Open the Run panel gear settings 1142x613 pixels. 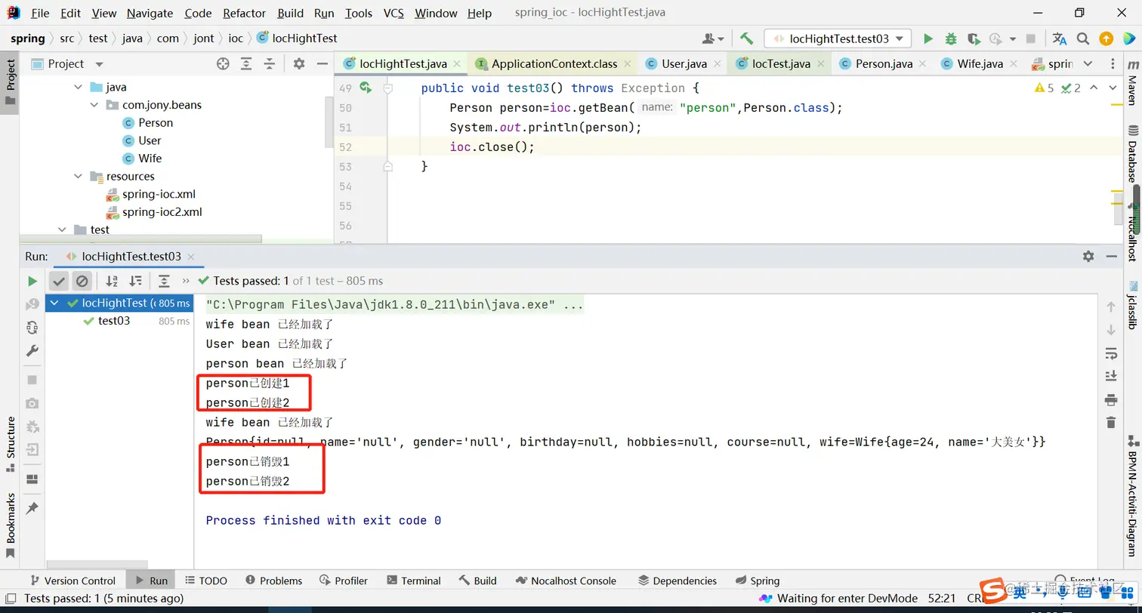coord(1088,257)
